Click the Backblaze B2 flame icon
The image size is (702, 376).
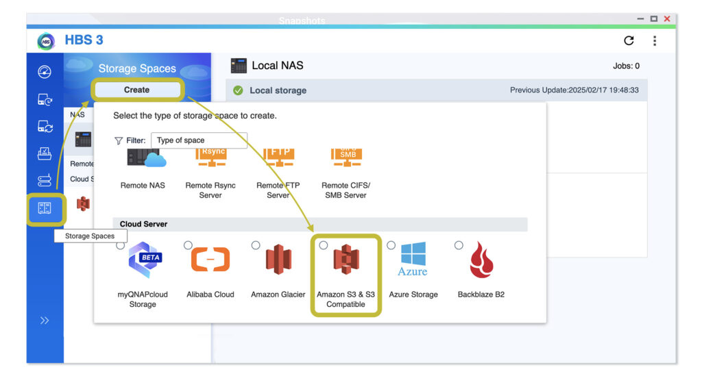(x=481, y=261)
